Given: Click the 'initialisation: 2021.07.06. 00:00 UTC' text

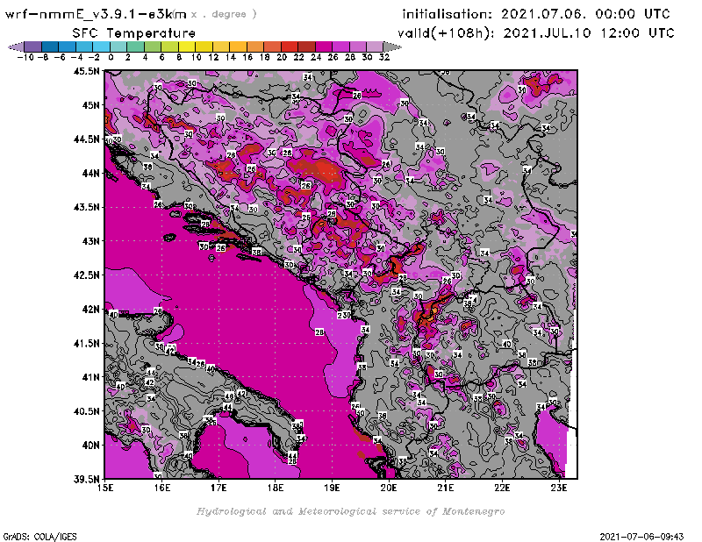Looking at the screenshot, I should tap(536, 14).
